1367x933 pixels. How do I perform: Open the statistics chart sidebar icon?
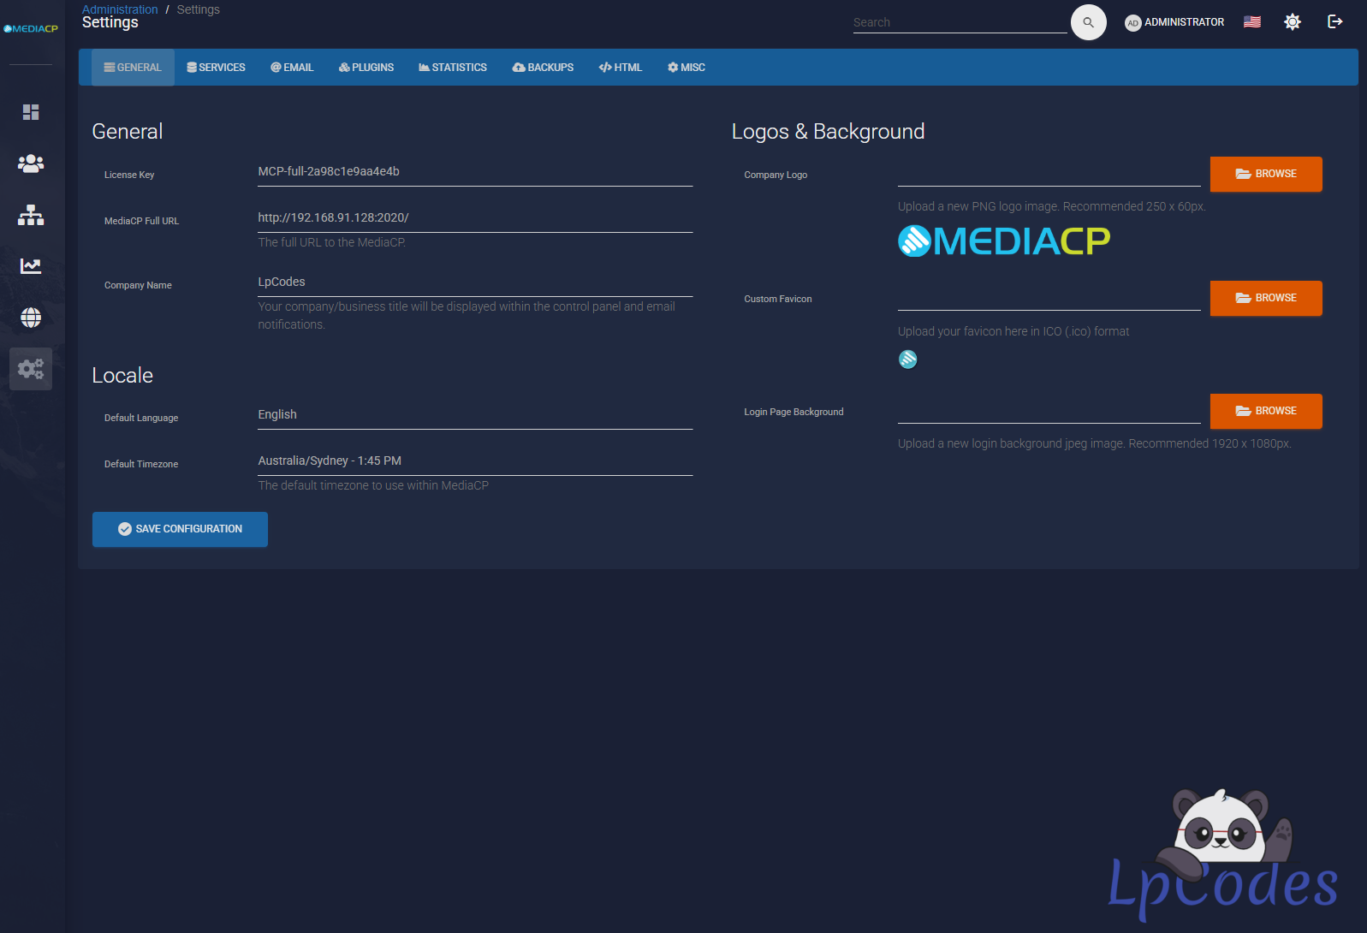[31, 266]
